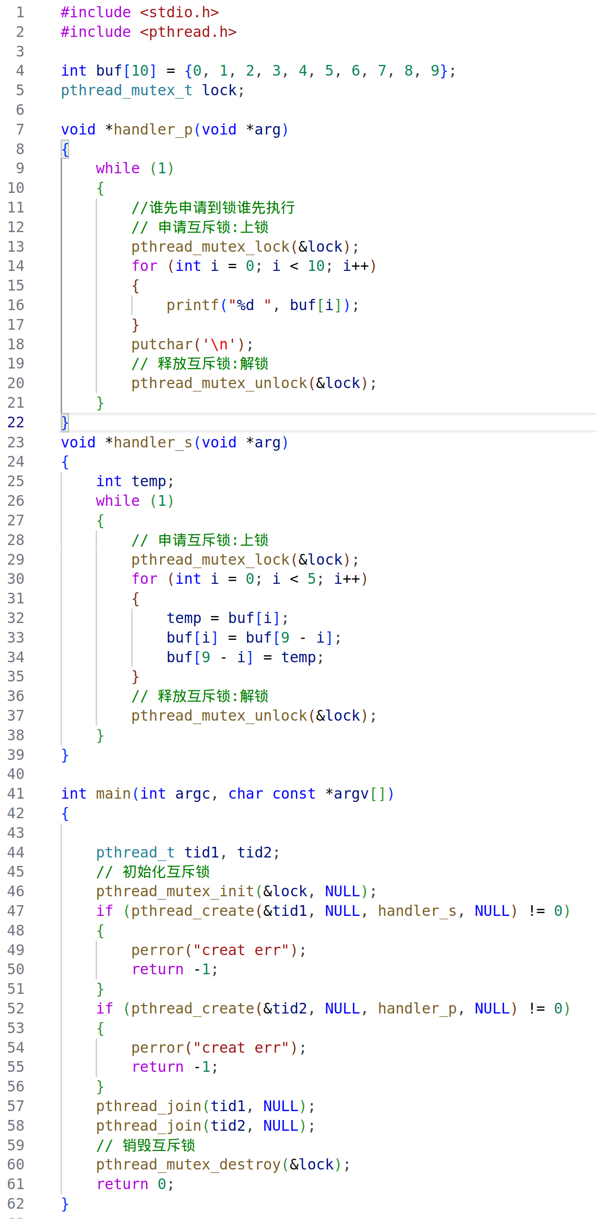The image size is (596, 1219).
Task: Click the #include <stdio.h> line
Action: pos(140,12)
